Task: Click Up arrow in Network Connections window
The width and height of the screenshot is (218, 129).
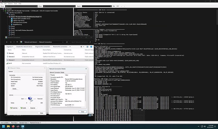Action: [x=17, y=42]
